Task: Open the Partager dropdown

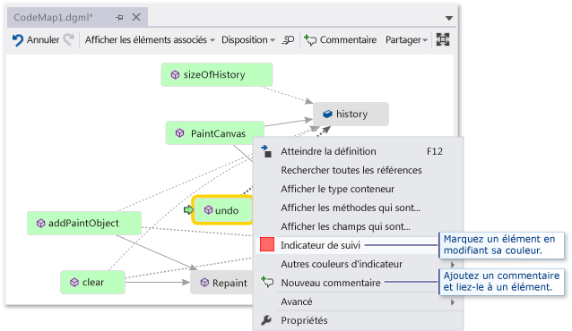Action: click(406, 39)
